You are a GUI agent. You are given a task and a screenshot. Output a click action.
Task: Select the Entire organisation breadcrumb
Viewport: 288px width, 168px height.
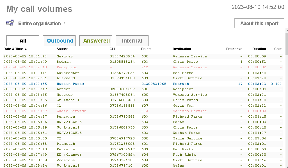point(39,24)
